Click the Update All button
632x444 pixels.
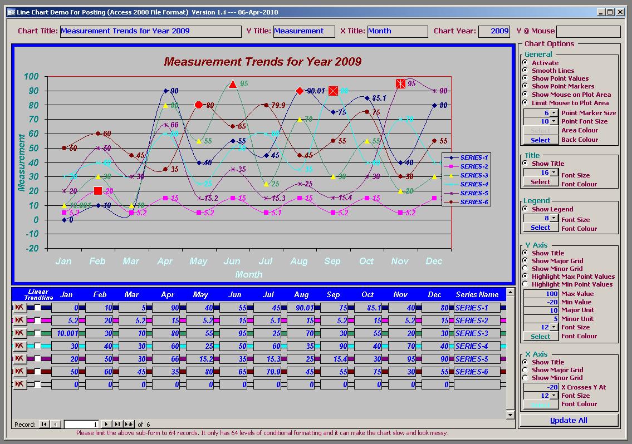pos(569,420)
